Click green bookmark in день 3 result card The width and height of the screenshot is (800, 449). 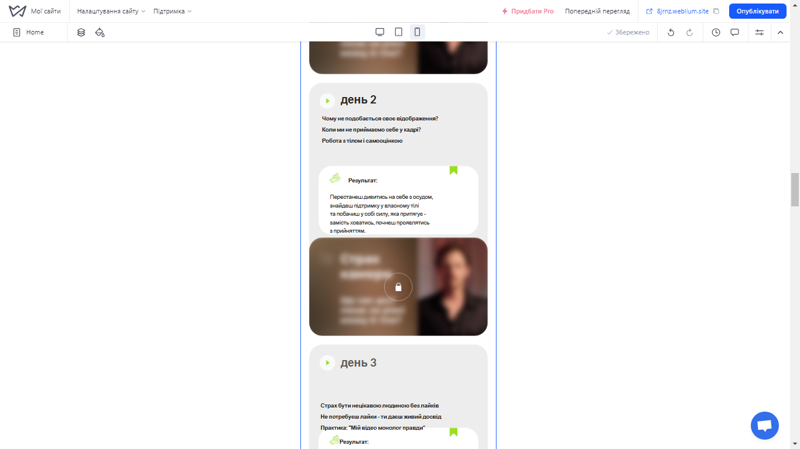tap(453, 432)
